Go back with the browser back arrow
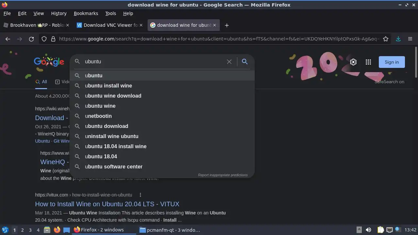Image resolution: width=418 pixels, height=235 pixels. [8, 39]
